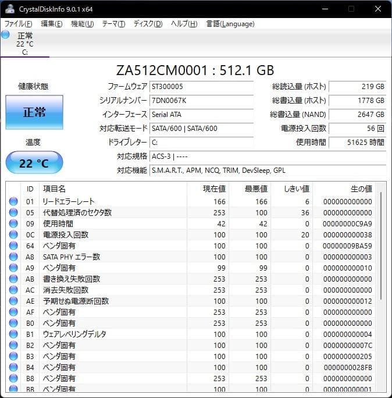Click the ID column header
This screenshot has height=398, width=392.
coord(30,189)
